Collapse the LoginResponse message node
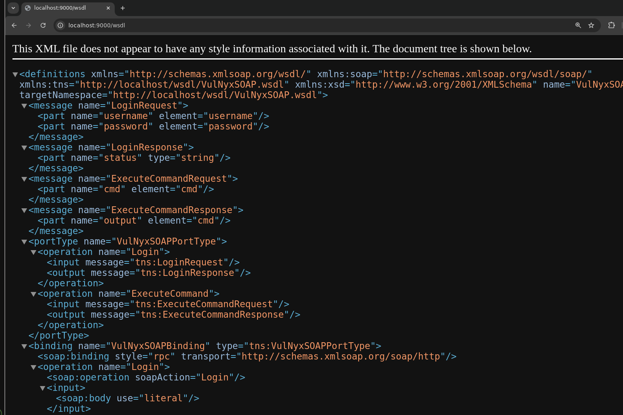Viewport: 623px width, 415px height. [24, 148]
